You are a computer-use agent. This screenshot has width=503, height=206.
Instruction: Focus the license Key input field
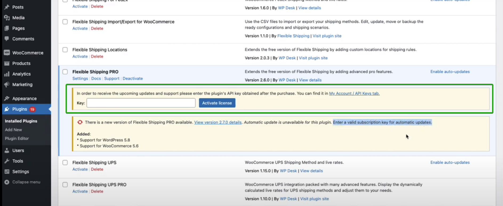141,103
